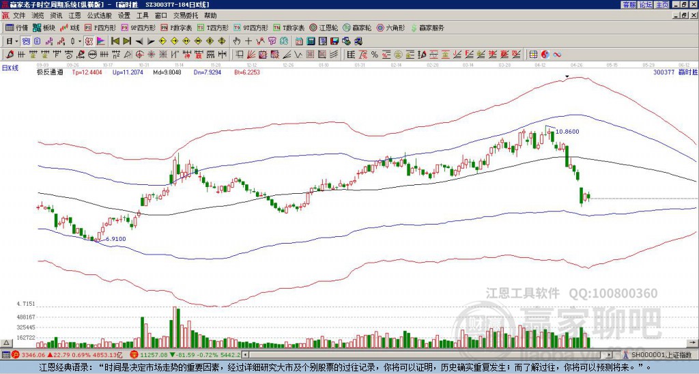
Task: Click the 300377 赢时胜 stock label
Action: click(674, 72)
